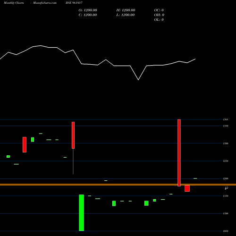Click the orange horizontal price line

118,185
